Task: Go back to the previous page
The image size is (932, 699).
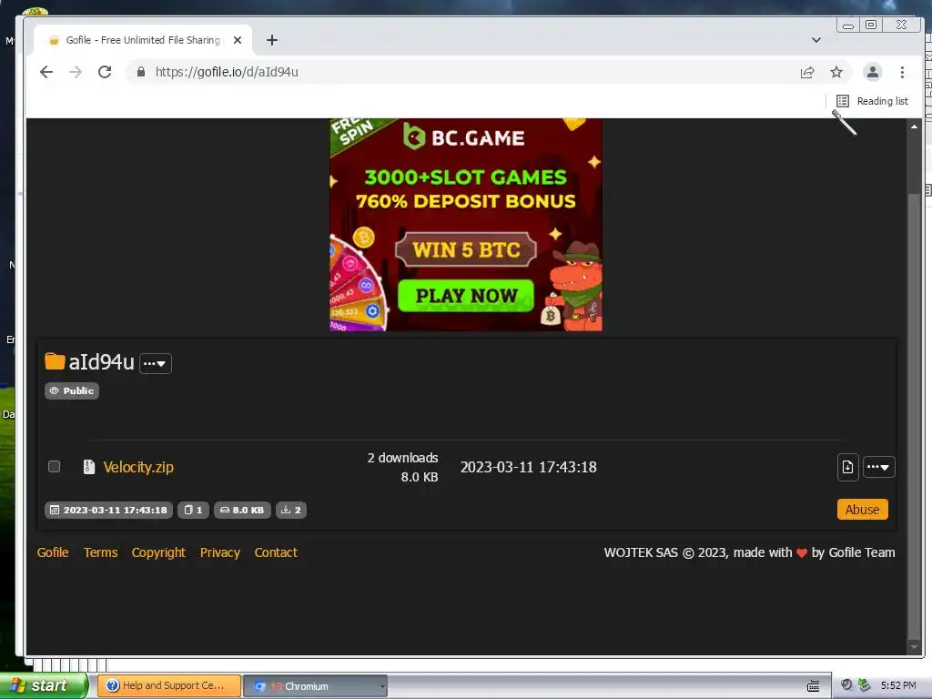Action: coord(46,72)
